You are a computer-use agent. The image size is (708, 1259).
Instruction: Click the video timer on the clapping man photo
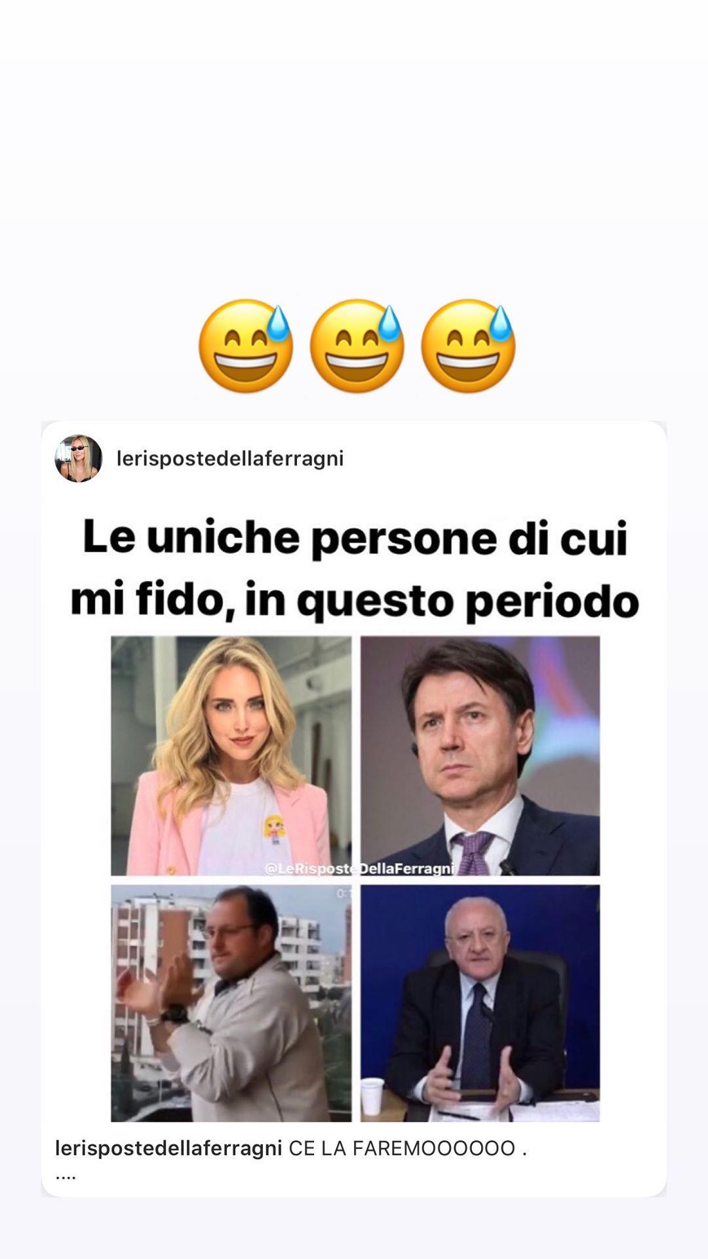click(x=344, y=893)
